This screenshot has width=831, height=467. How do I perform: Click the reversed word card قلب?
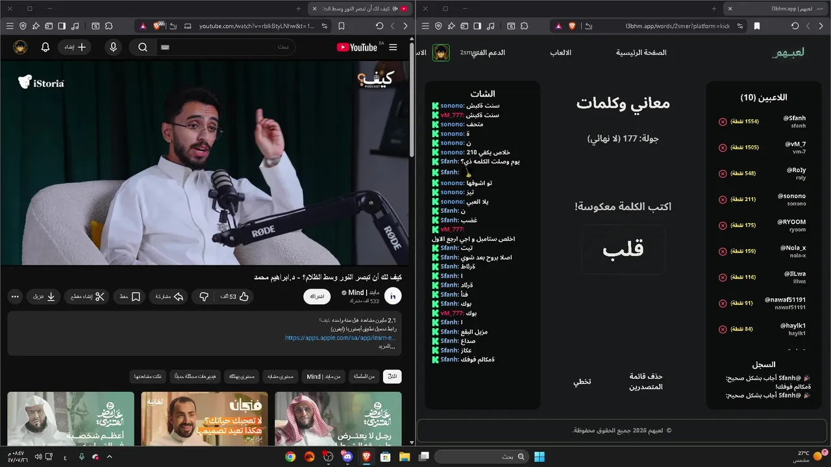tap(623, 250)
